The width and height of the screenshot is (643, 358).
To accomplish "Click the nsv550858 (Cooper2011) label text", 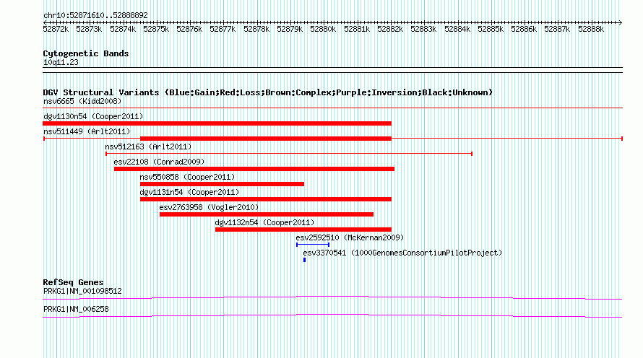I will (x=187, y=177).
